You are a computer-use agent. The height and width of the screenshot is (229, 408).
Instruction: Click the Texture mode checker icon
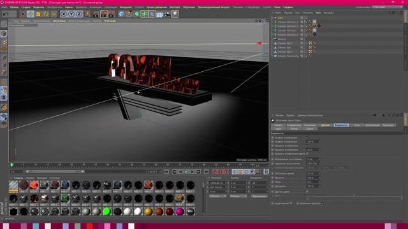point(4,41)
